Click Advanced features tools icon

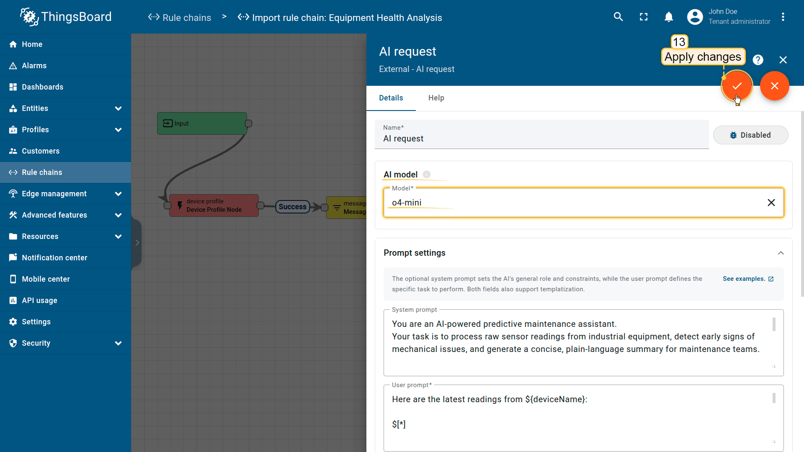13,215
